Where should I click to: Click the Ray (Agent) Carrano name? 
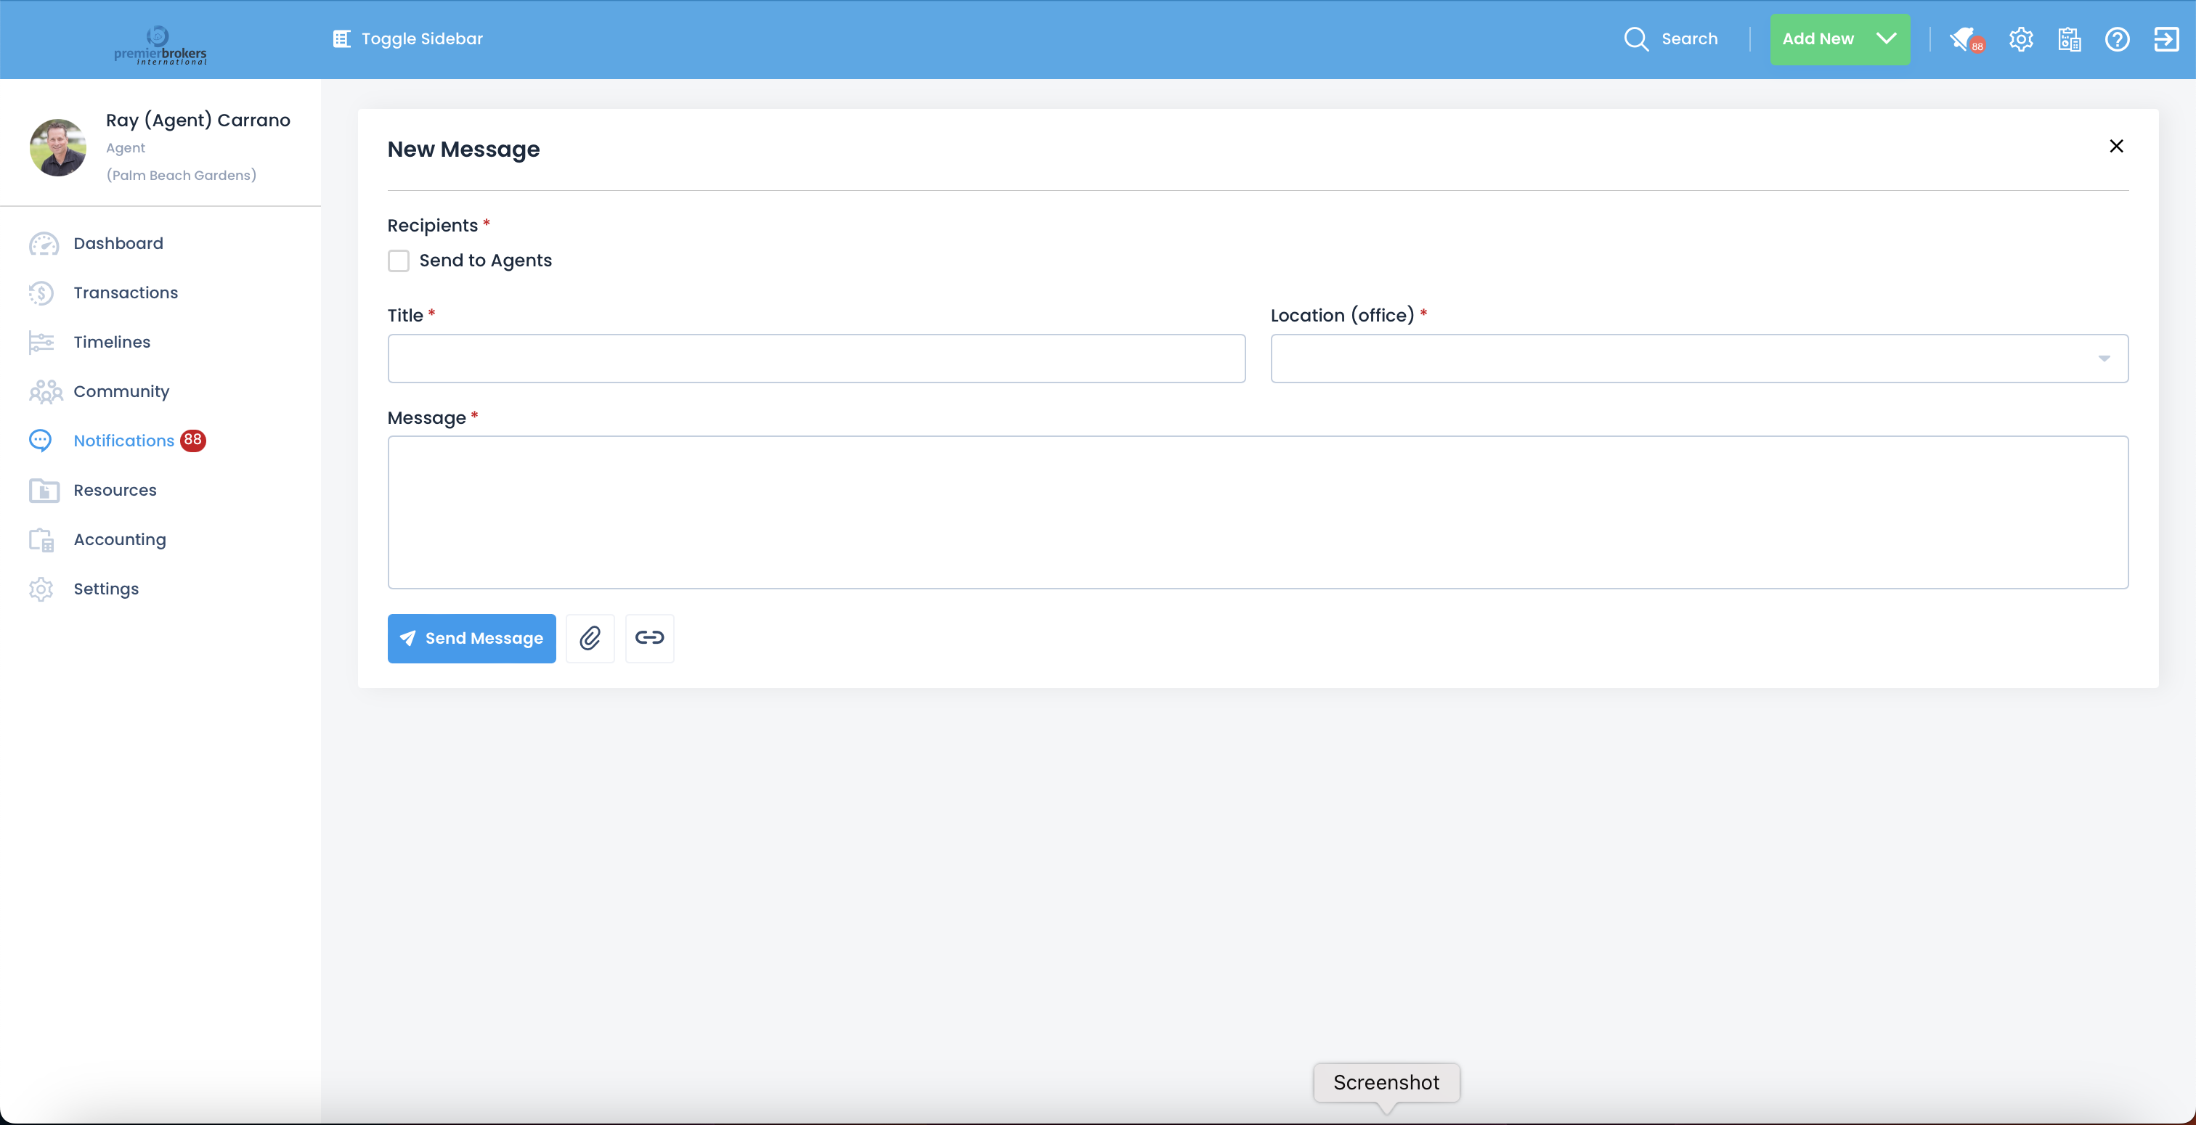(x=198, y=120)
